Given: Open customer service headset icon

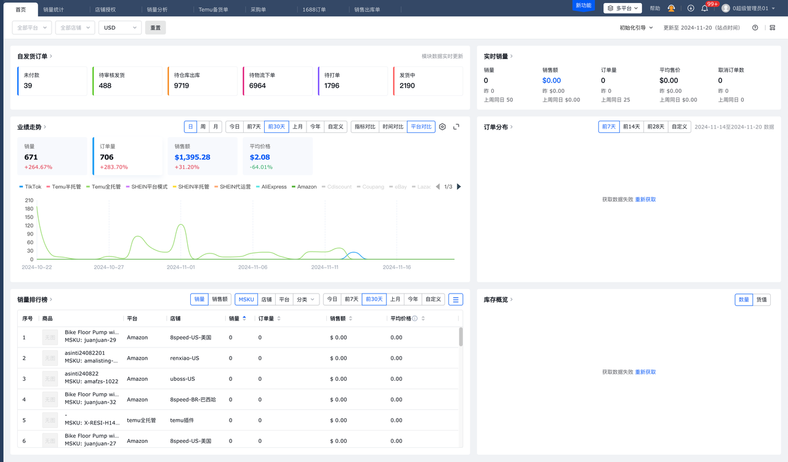Looking at the screenshot, I should click(671, 9).
